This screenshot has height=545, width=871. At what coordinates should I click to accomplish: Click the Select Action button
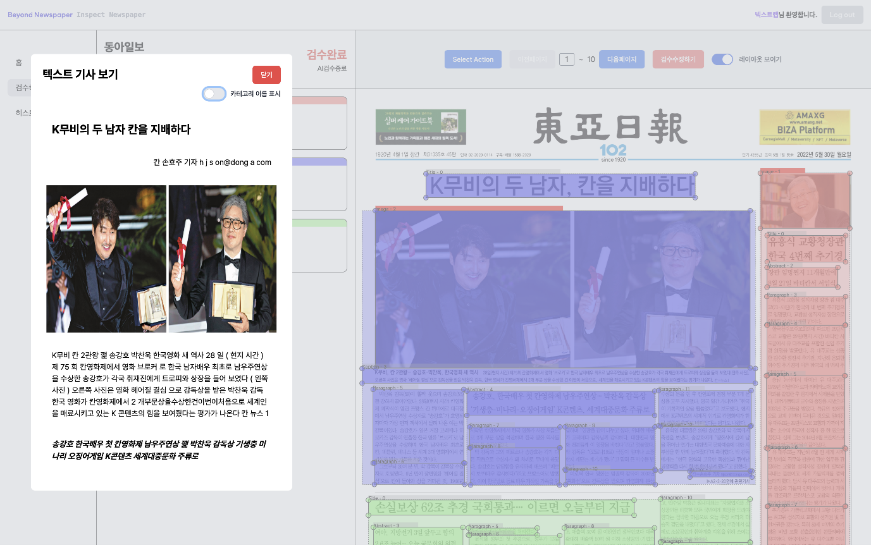(473, 59)
